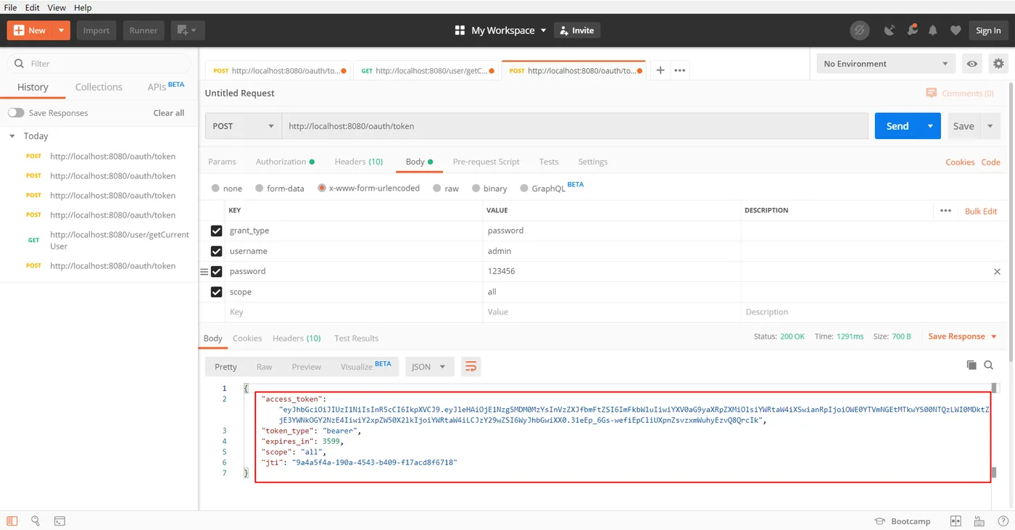Click the Bulk Edit link
The image size is (1015, 530).
point(981,211)
